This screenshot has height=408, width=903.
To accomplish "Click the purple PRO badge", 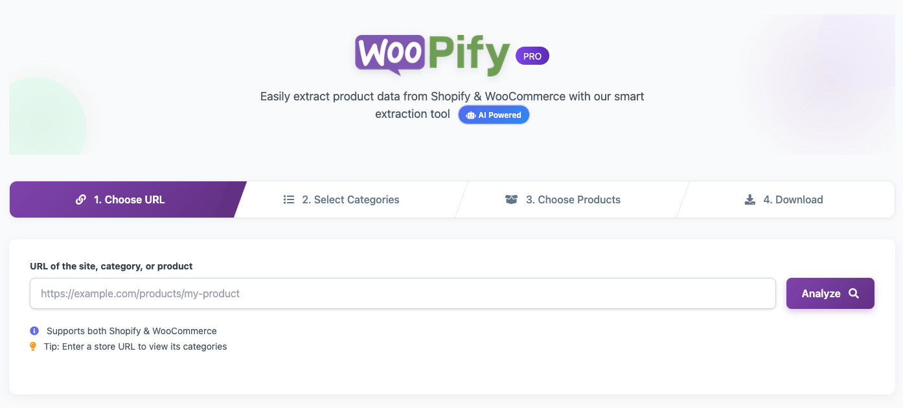I will click(532, 56).
